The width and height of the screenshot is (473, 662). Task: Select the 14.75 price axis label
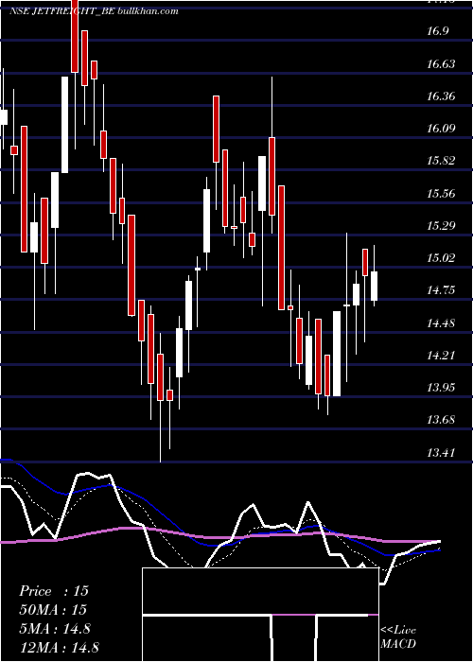(441, 290)
